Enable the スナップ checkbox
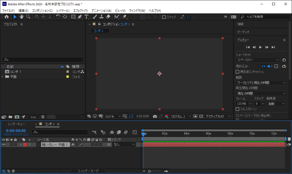This screenshot has width=292, height=174. coord(164,17)
